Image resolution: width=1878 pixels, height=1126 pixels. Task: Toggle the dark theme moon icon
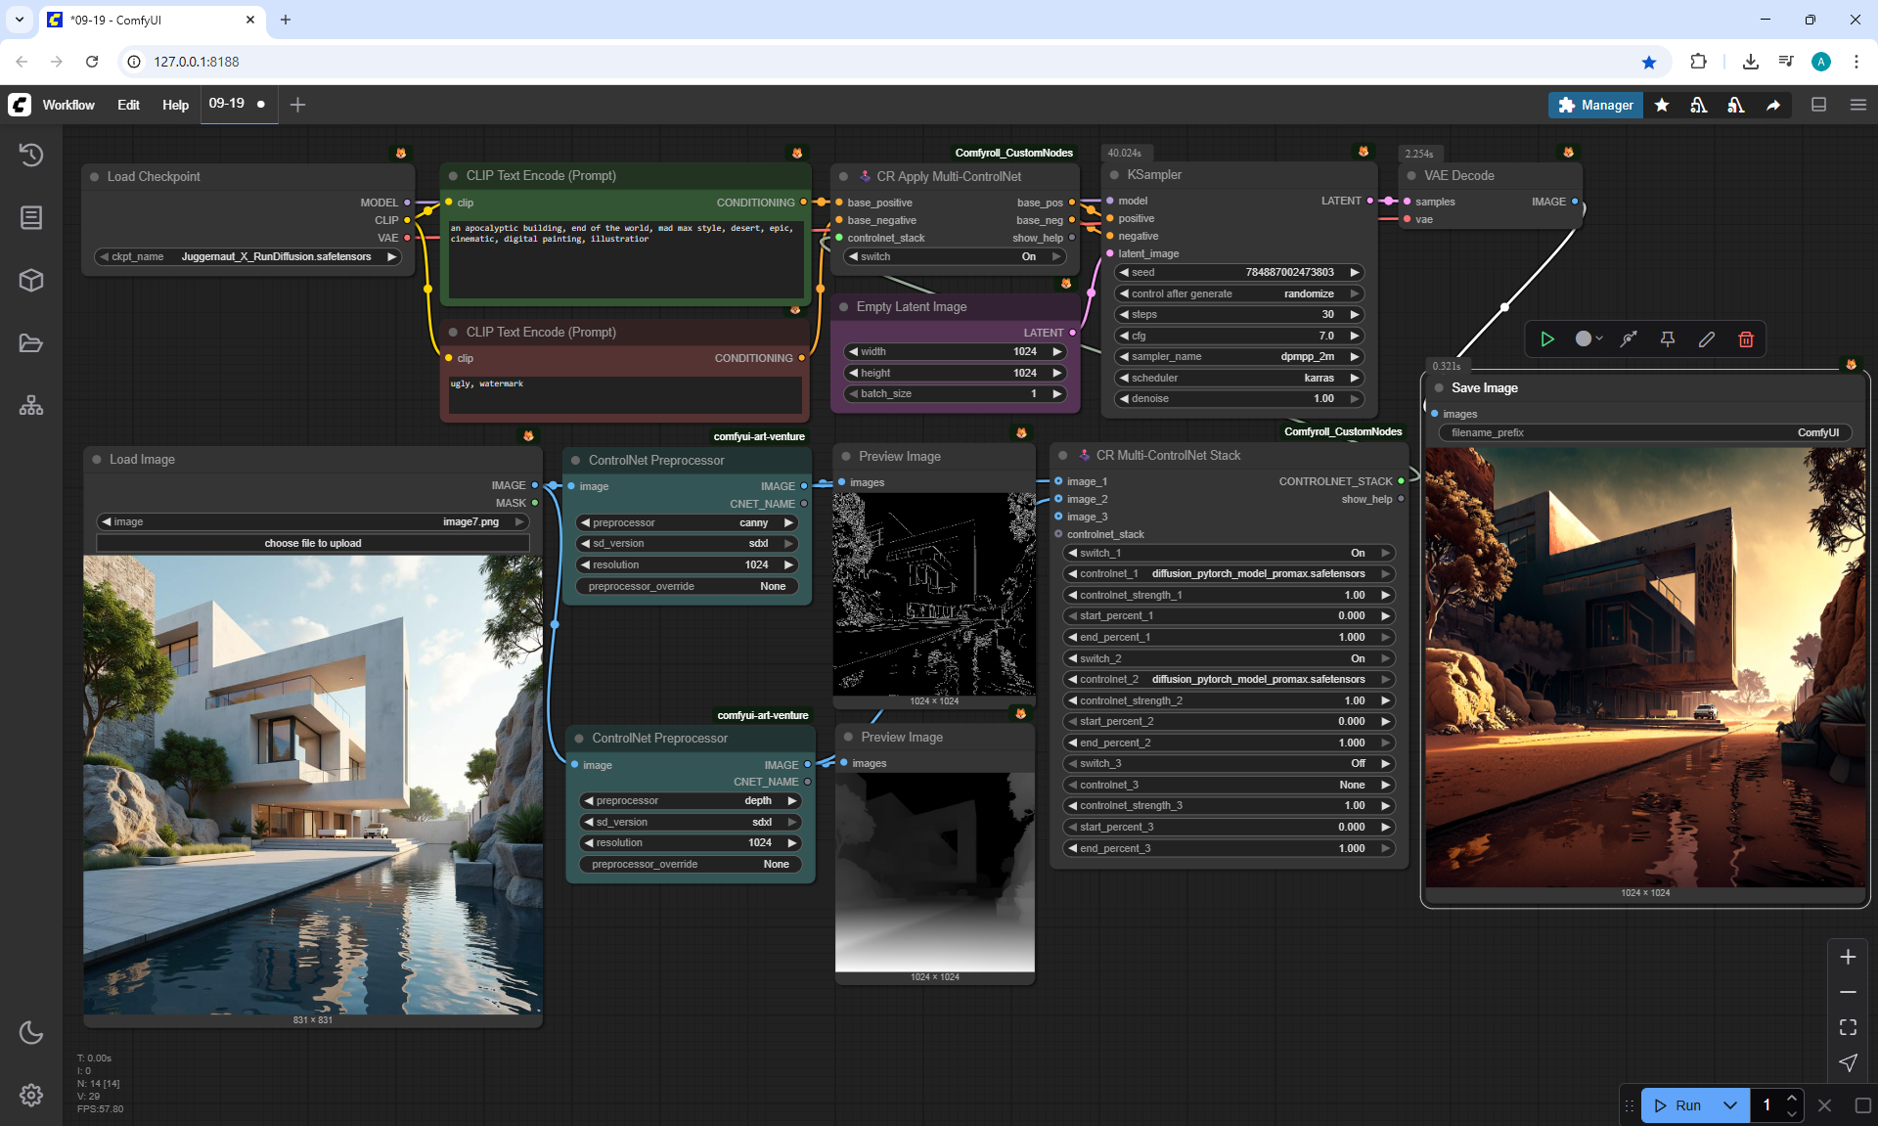tap(31, 1032)
